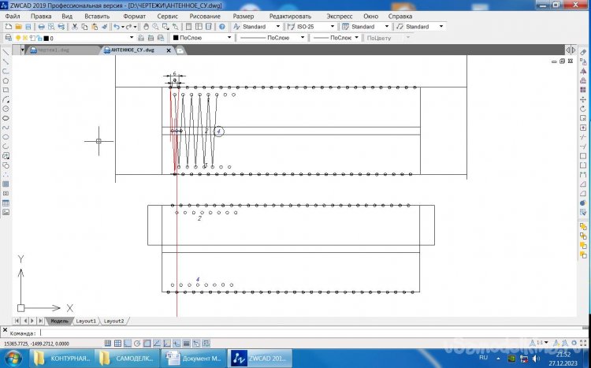Click the New drawing icon in toolbar
The height and width of the screenshot is (368, 591).
7,26
